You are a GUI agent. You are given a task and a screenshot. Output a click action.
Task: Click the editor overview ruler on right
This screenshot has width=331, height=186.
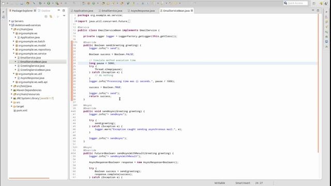click(x=319, y=83)
